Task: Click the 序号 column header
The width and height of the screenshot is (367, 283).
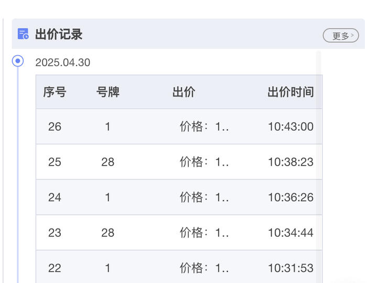Action: point(55,92)
